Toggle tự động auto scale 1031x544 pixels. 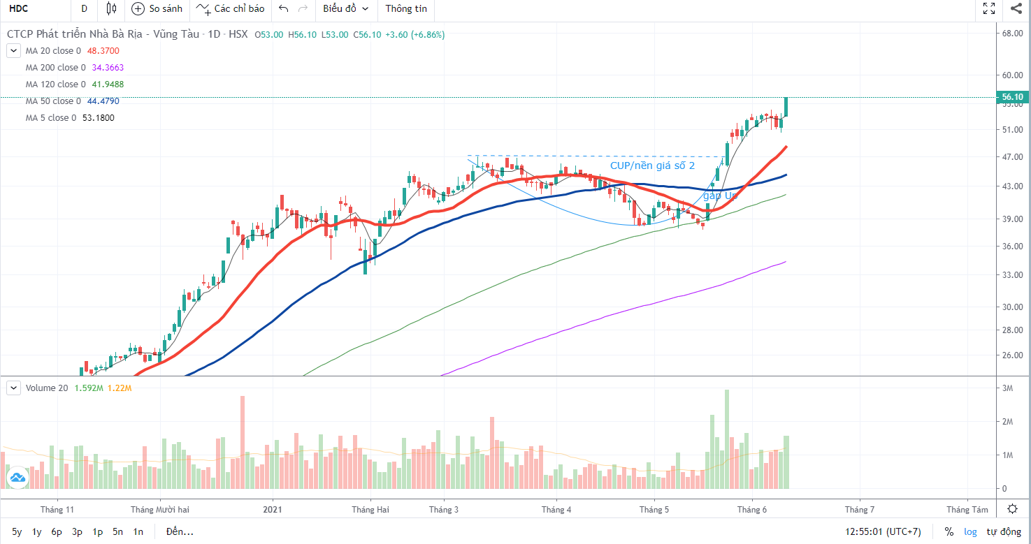pos(1003,532)
